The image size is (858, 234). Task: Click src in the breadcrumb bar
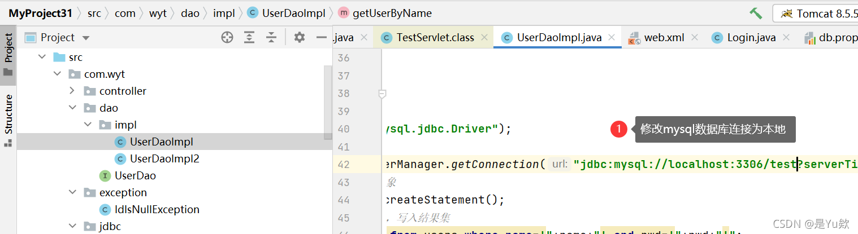[94, 13]
